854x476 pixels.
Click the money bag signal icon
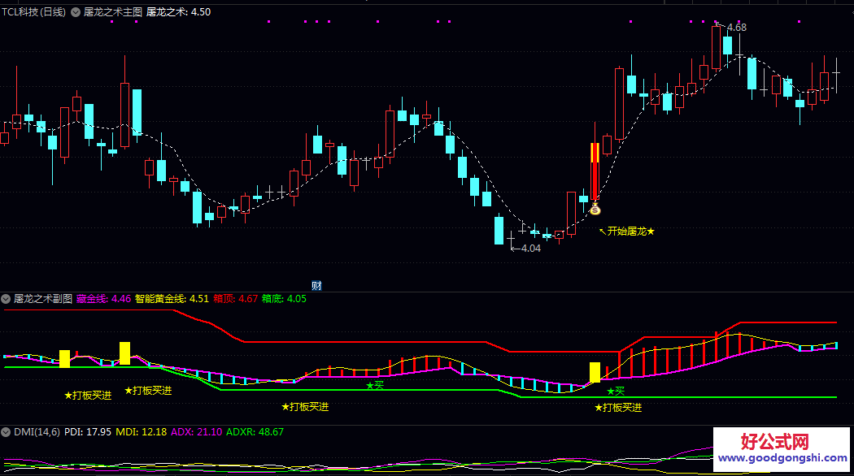(595, 209)
